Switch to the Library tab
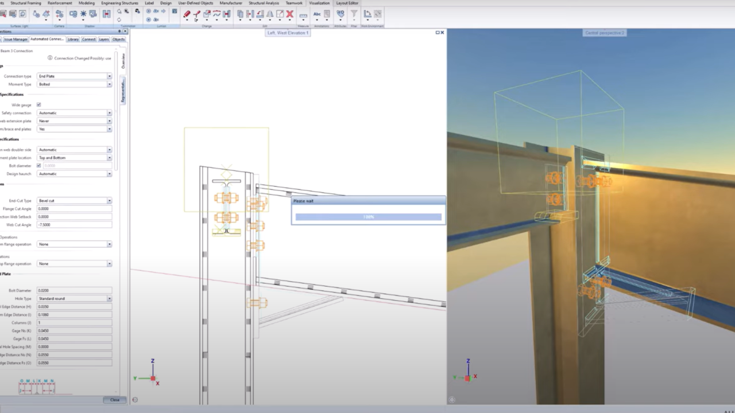 coord(73,39)
